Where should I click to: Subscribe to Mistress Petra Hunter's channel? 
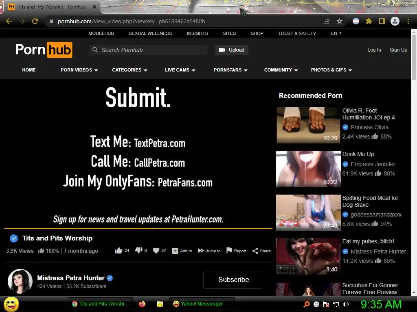click(233, 279)
